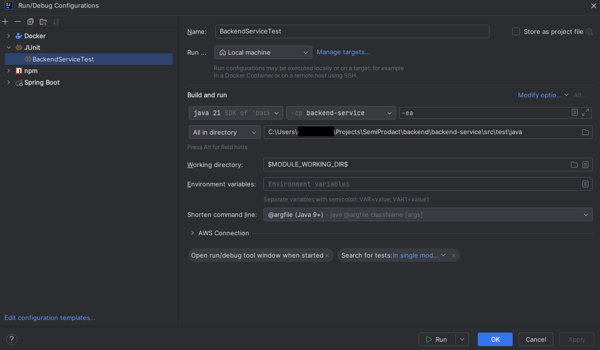Viewport: 600px width, 350px height.
Task: Remove the selected configuration
Action: pos(17,22)
